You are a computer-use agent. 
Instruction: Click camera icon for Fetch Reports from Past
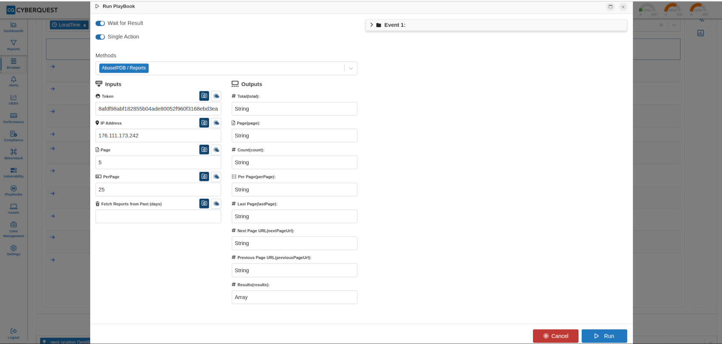pos(204,203)
